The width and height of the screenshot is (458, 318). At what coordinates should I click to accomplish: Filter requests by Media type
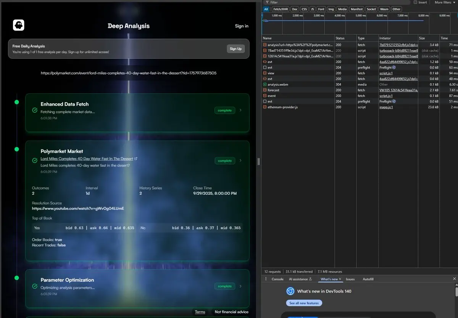tap(342, 9)
